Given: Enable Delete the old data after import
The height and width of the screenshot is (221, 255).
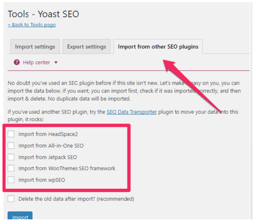Looking at the screenshot, I should (11, 199).
